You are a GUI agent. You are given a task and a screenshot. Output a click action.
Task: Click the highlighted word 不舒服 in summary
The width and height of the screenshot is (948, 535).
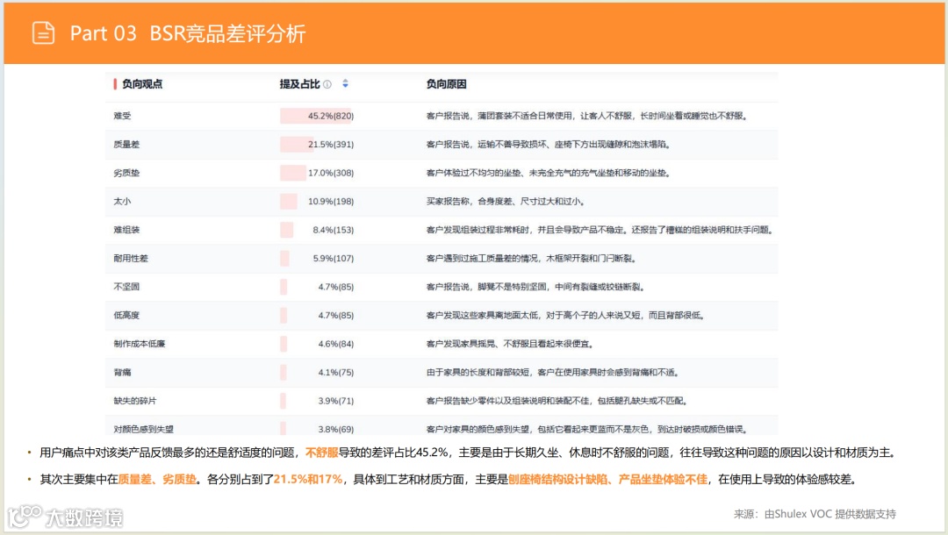pos(321,453)
